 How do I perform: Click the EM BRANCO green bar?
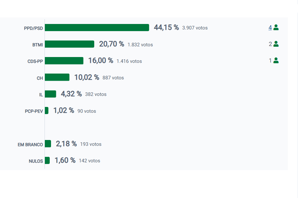tap(48, 144)
